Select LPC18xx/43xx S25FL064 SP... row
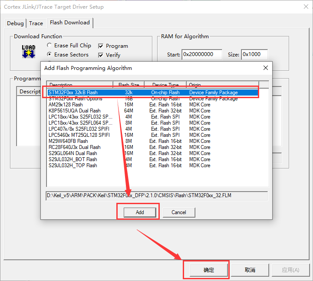313x281 pixels. [153, 123]
